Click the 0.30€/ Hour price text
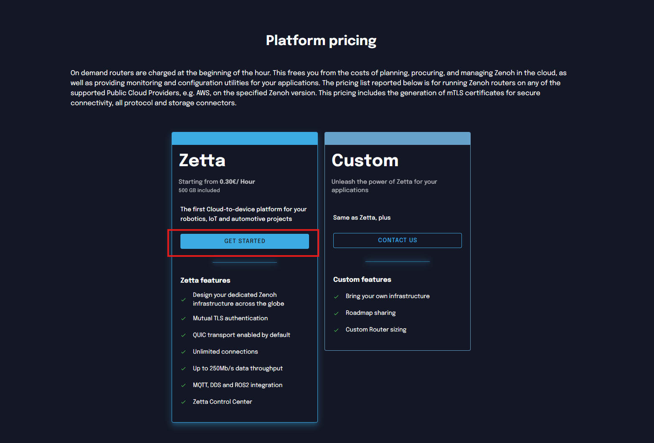654x443 pixels. 237,182
